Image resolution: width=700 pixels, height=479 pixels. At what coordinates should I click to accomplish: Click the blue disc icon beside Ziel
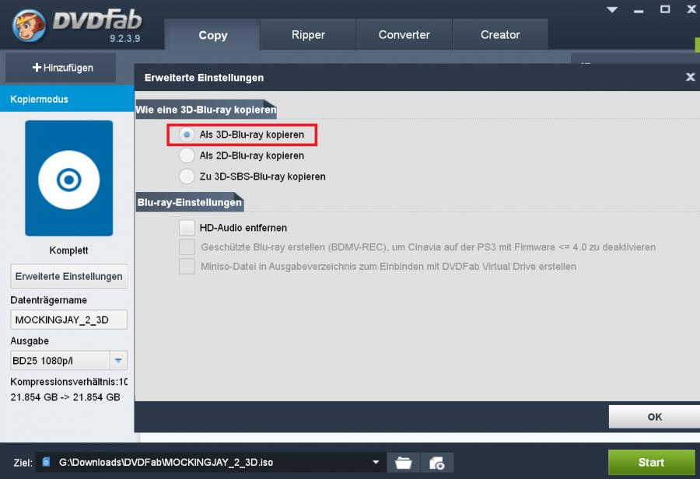[x=46, y=462]
